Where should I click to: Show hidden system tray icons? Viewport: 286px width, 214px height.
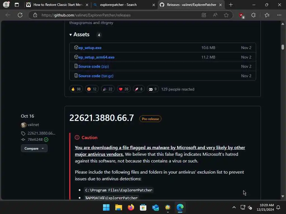pos(234,207)
